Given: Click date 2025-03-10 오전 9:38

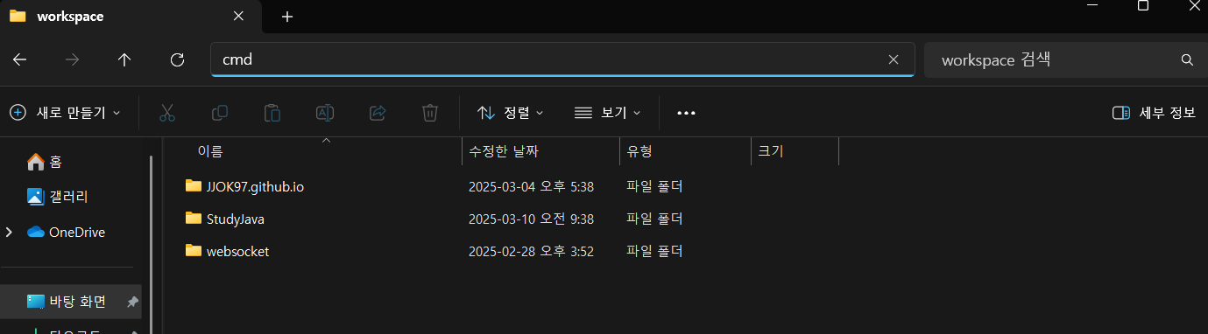Looking at the screenshot, I should (532, 219).
